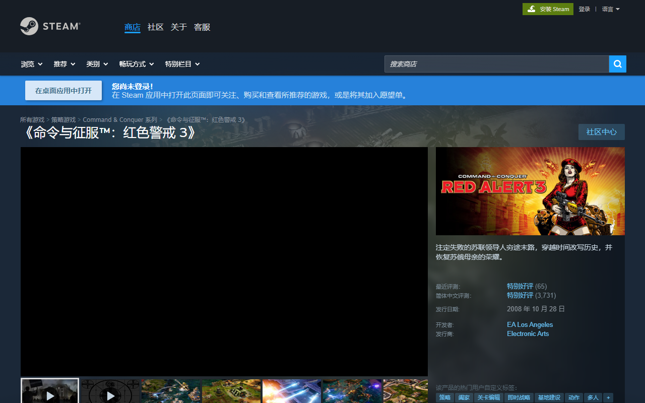Open the sixth screenshot thumbnail

pos(352,391)
